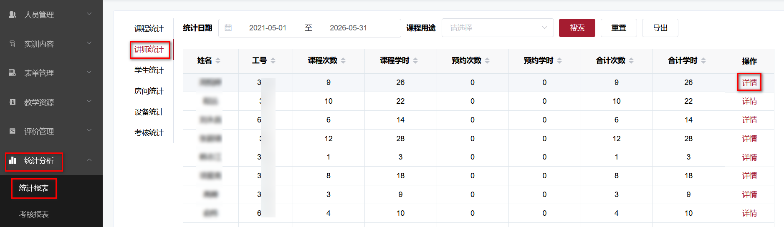784x227 pixels.
Task: Expand the 表单管理 menu chevron
Action: pyautogui.click(x=89, y=72)
